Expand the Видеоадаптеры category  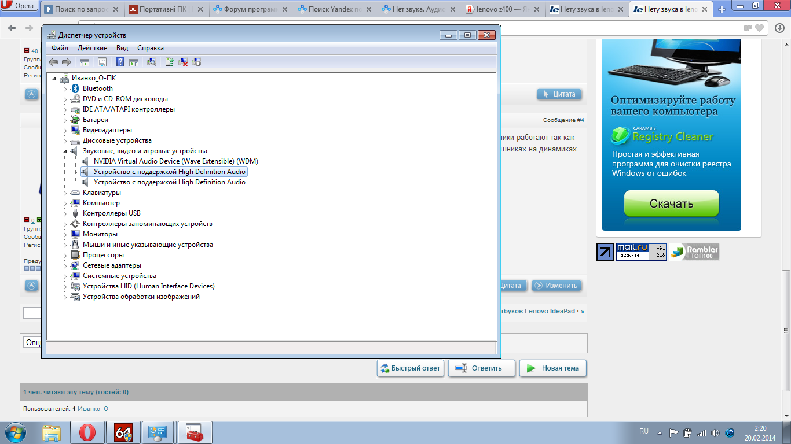(x=65, y=131)
